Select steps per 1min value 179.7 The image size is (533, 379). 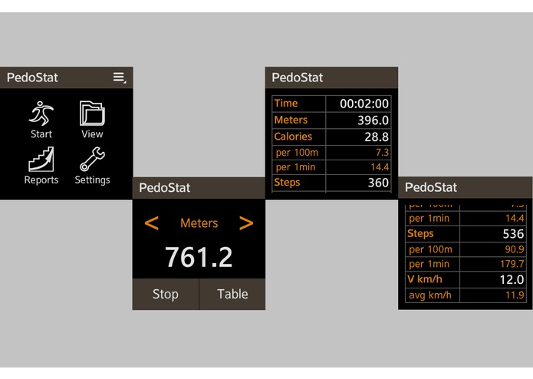tap(512, 264)
